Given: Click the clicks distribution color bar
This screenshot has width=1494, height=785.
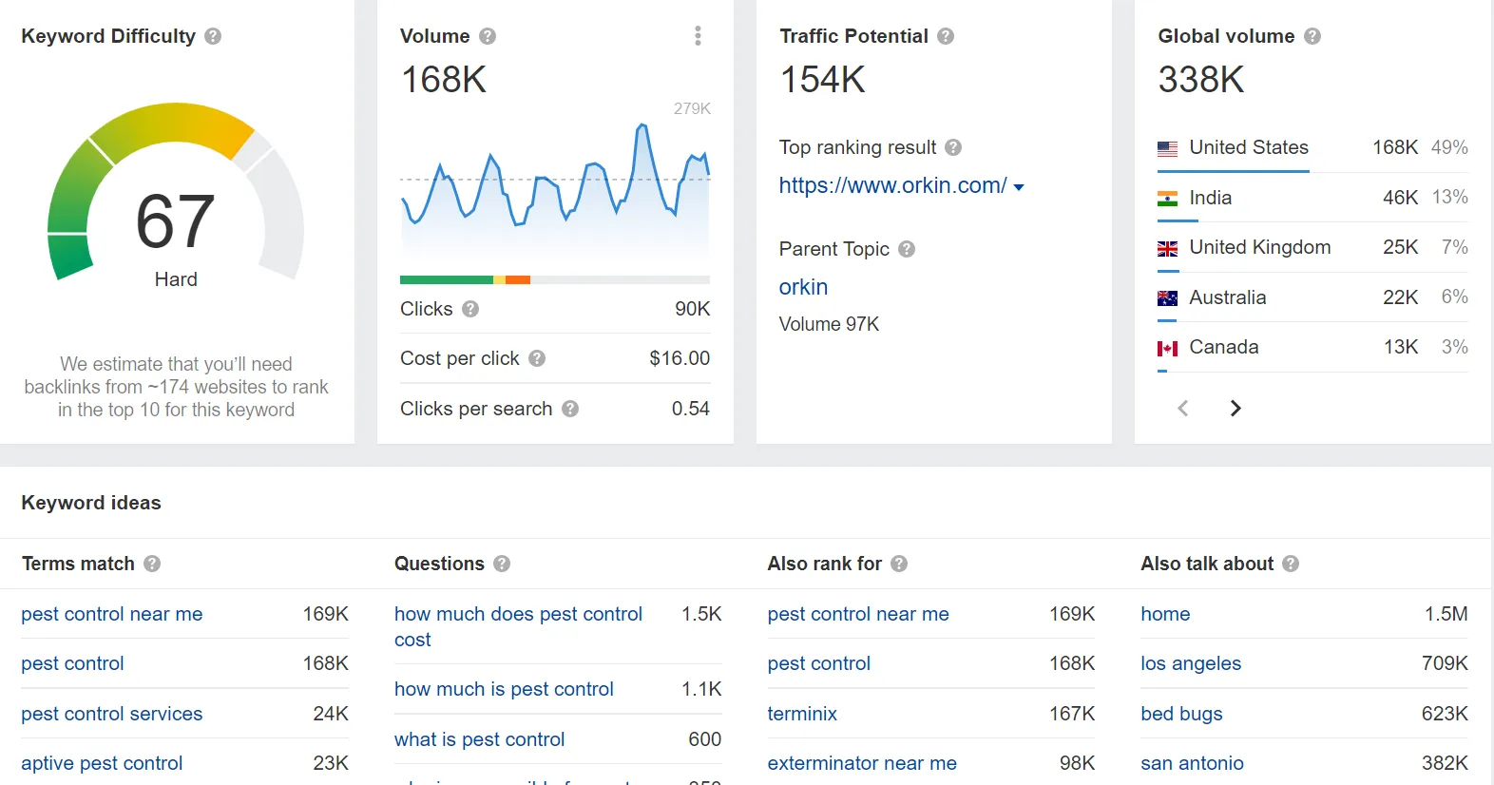Looking at the screenshot, I should pyautogui.click(x=554, y=280).
